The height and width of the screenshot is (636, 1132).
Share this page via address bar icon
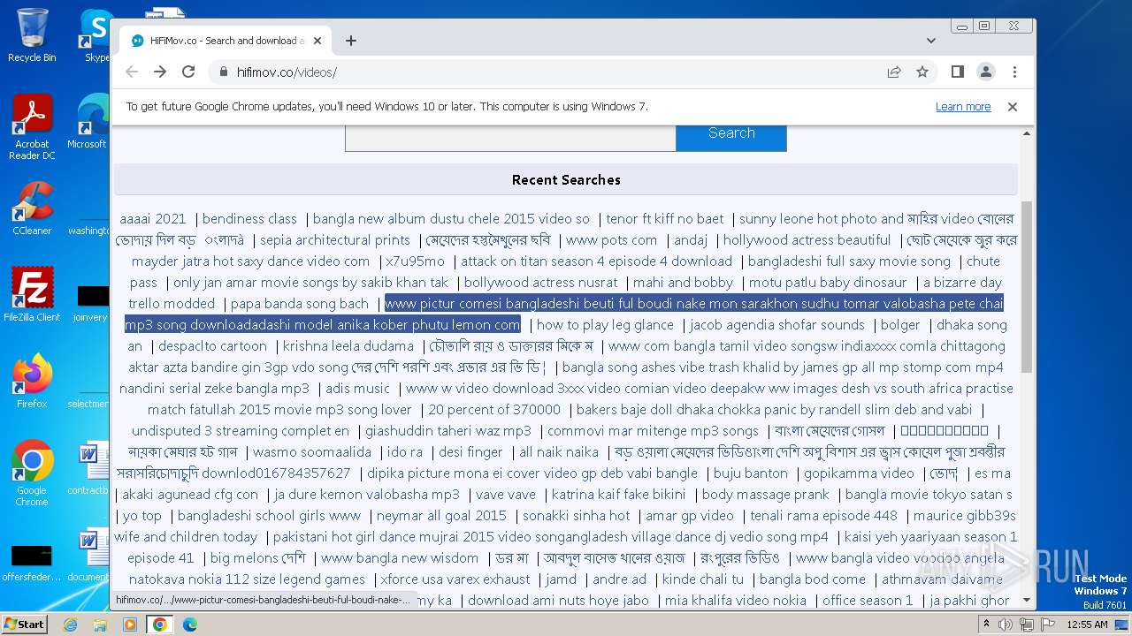894,72
